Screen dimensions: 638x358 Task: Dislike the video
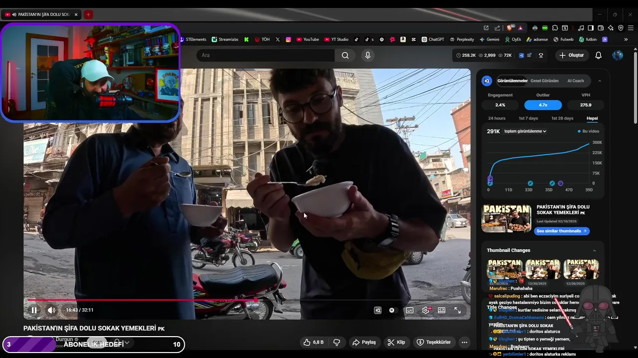pyautogui.click(x=337, y=342)
